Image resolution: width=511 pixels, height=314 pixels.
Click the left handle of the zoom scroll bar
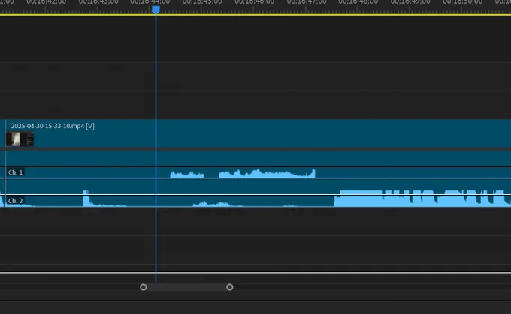pyautogui.click(x=144, y=287)
